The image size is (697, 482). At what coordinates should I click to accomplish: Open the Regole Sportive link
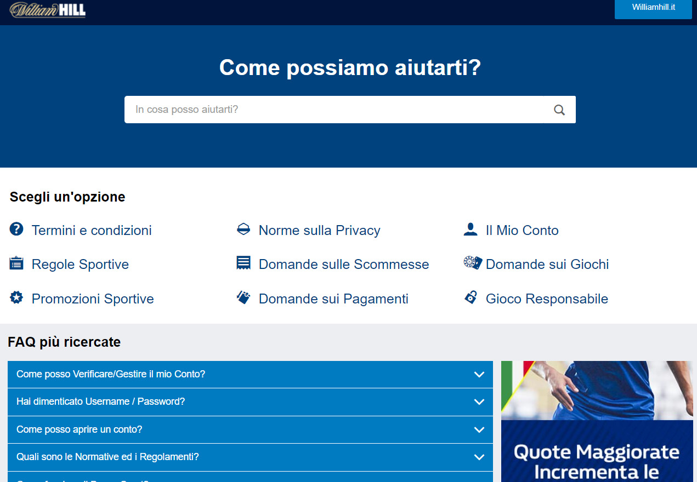[x=80, y=265]
